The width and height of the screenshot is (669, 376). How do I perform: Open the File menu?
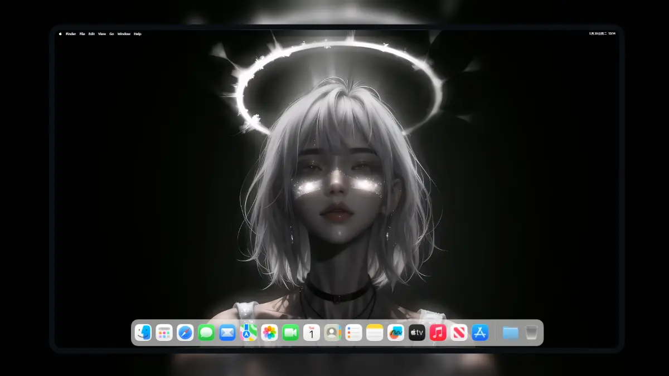(82, 34)
